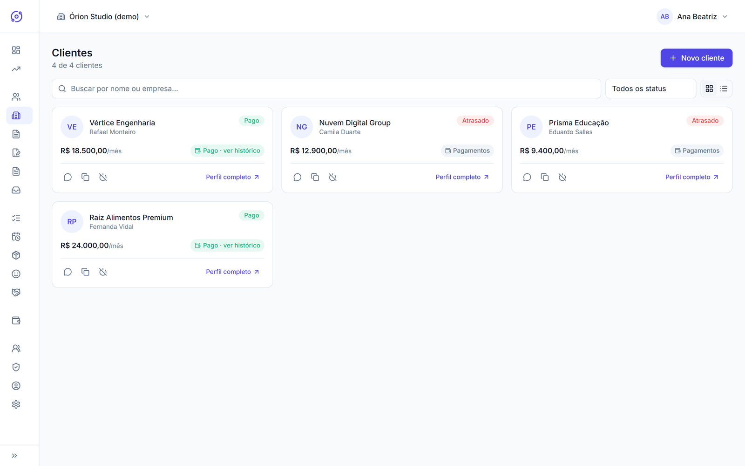Open the calendar clock icon in sidebar
The height and width of the screenshot is (466, 745).
[16, 237]
